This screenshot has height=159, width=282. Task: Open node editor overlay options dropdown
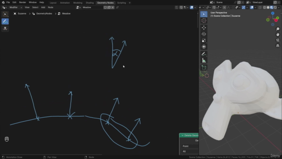[x=195, y=8]
